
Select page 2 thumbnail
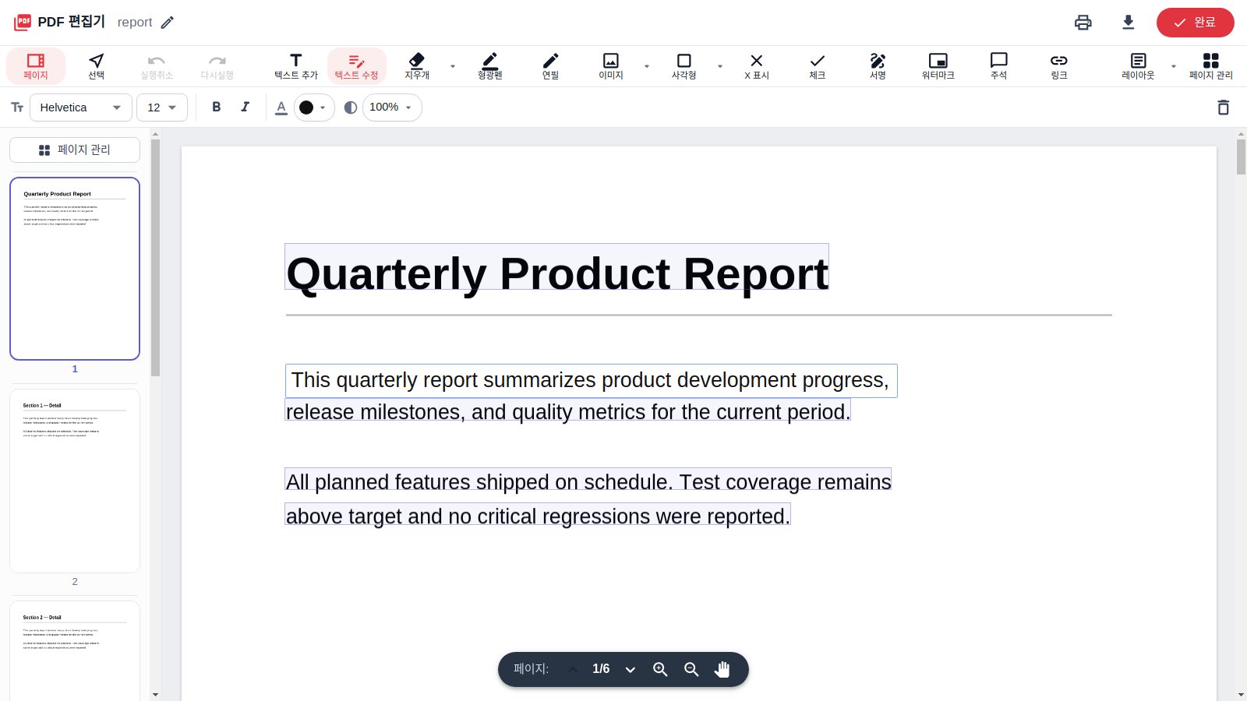coord(75,481)
